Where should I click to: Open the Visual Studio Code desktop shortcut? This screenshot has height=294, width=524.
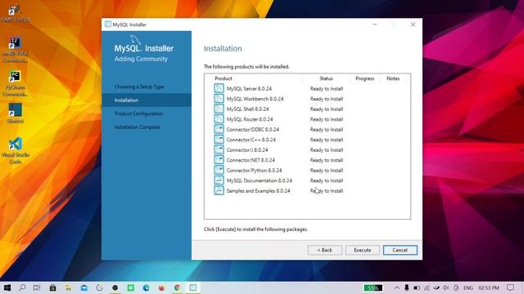16,150
